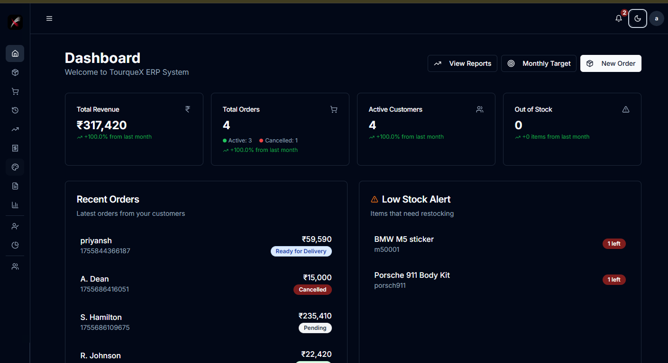
Task: Expand the sidebar with the hamburger menu
Action: 49,18
